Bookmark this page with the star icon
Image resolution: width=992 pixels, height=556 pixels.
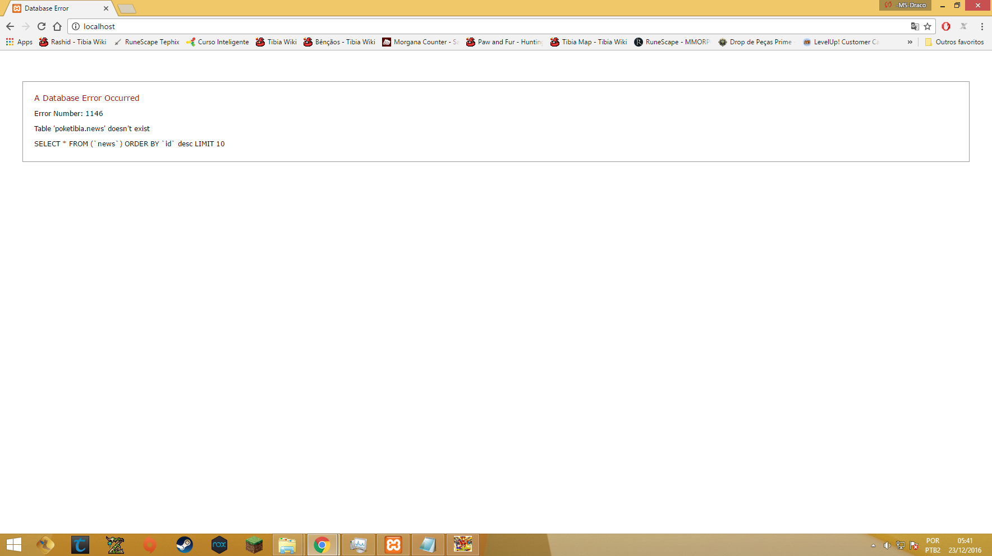pos(927,26)
